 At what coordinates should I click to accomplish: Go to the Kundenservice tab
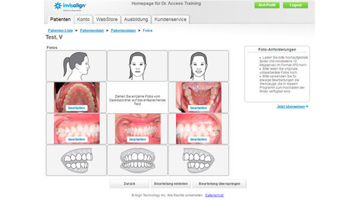pos(171,19)
